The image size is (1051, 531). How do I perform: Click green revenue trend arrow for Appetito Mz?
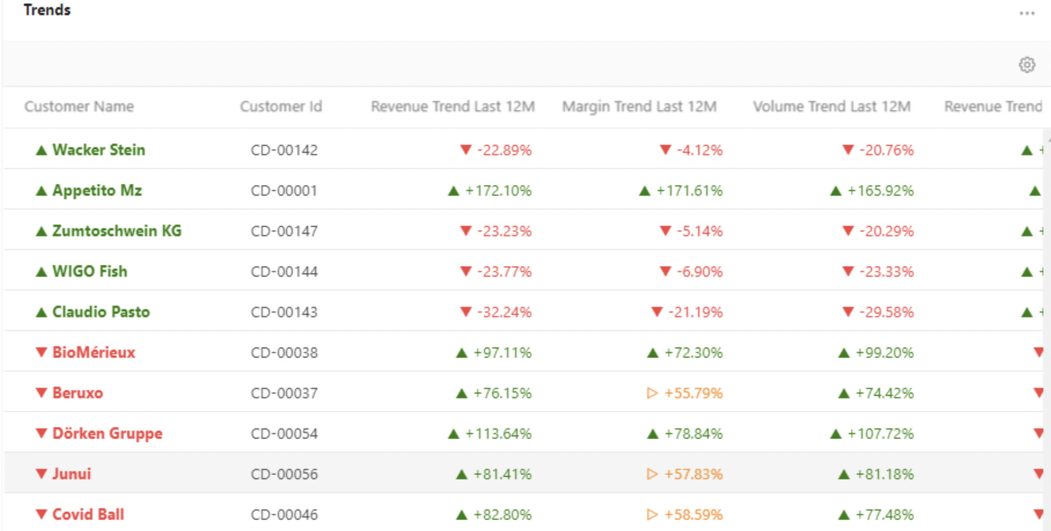tap(453, 191)
